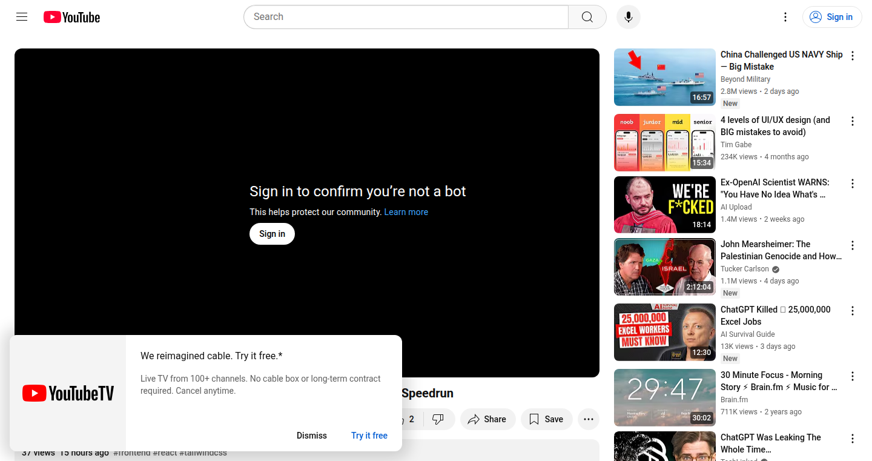Open options for ChatGPT Was Leaking video
This screenshot has width=872, height=461.
click(853, 439)
